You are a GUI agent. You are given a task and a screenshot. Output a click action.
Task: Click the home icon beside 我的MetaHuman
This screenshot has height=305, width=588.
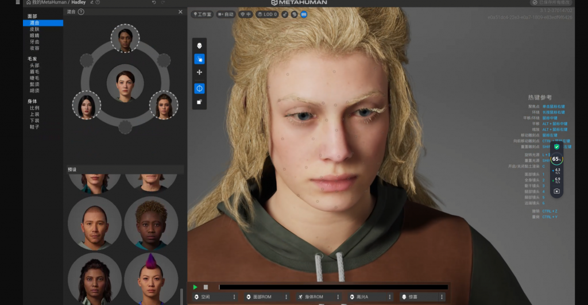click(29, 2)
